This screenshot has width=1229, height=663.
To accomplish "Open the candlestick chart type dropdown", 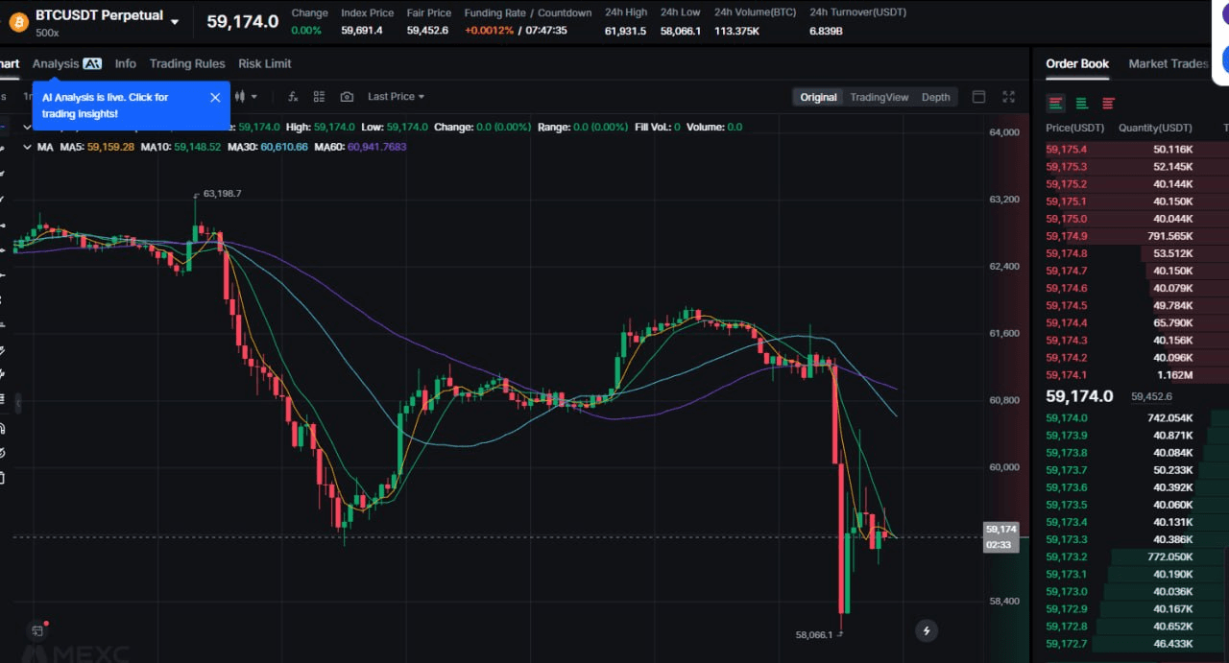I will pyautogui.click(x=247, y=97).
